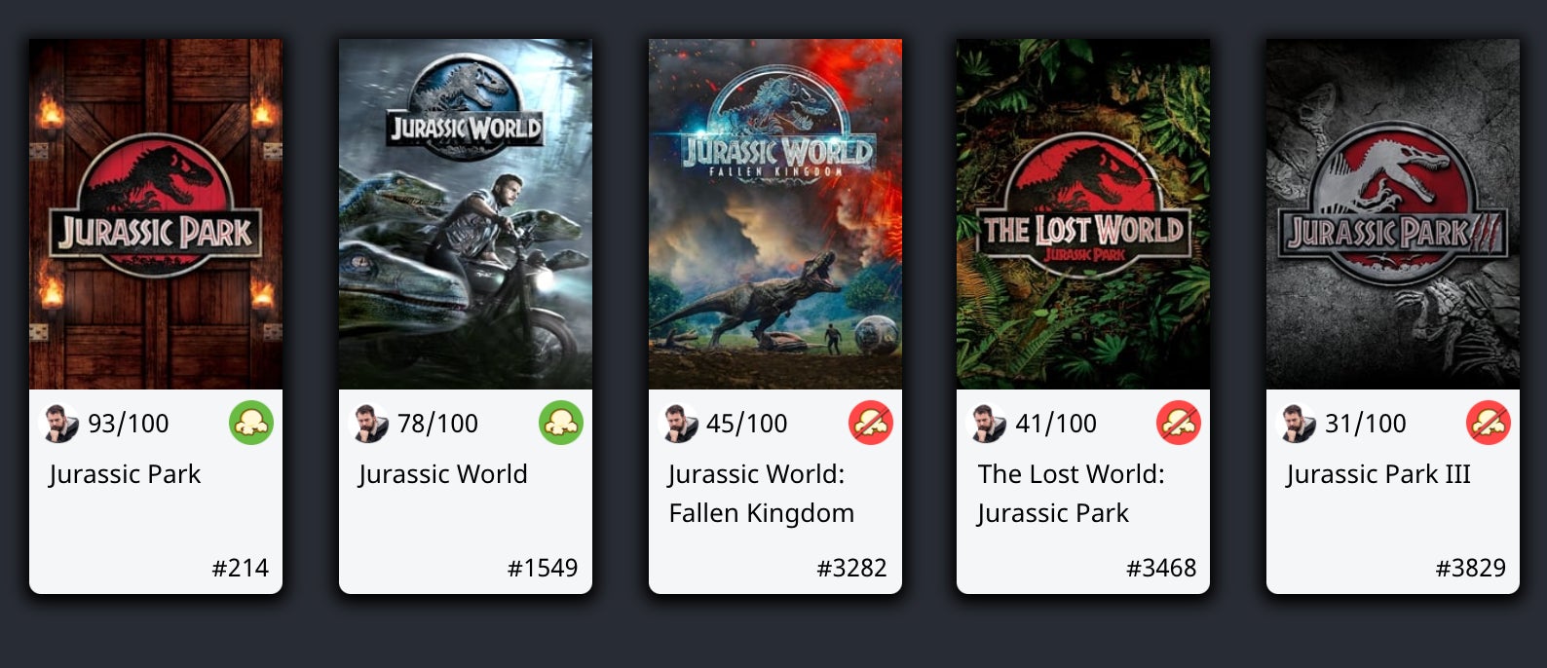Click the green popcorn icon on Jurassic Park

tap(251, 423)
